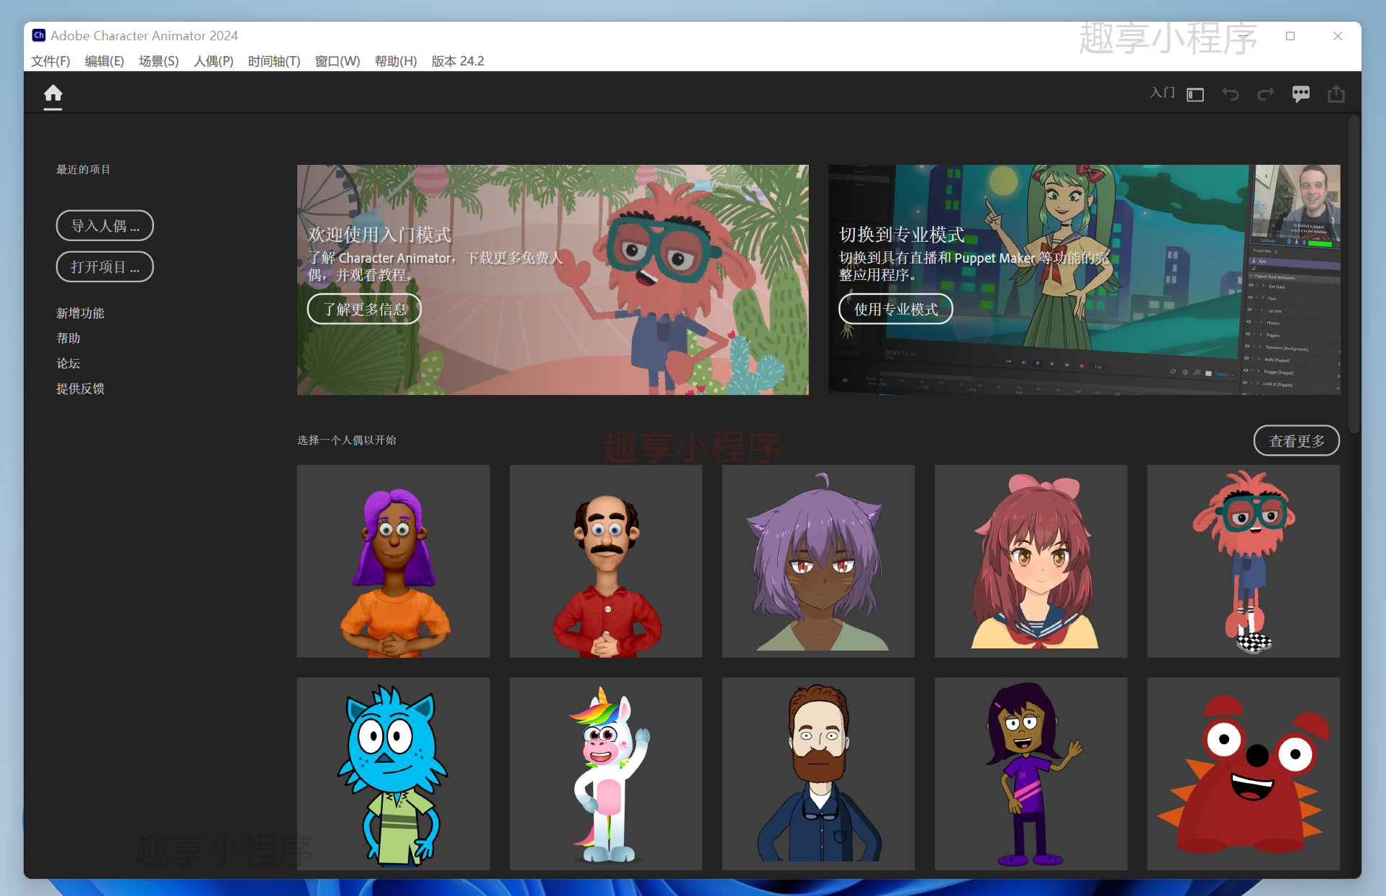This screenshot has height=896, width=1386.
Task: Open the 帮助(H) menu
Action: pyautogui.click(x=396, y=61)
